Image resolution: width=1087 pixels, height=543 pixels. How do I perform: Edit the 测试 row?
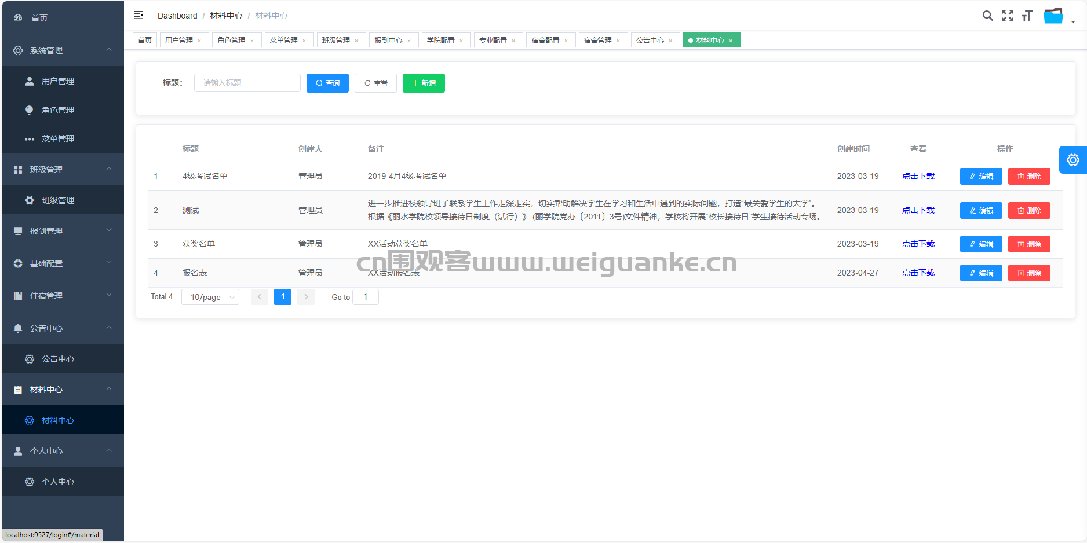(x=981, y=210)
